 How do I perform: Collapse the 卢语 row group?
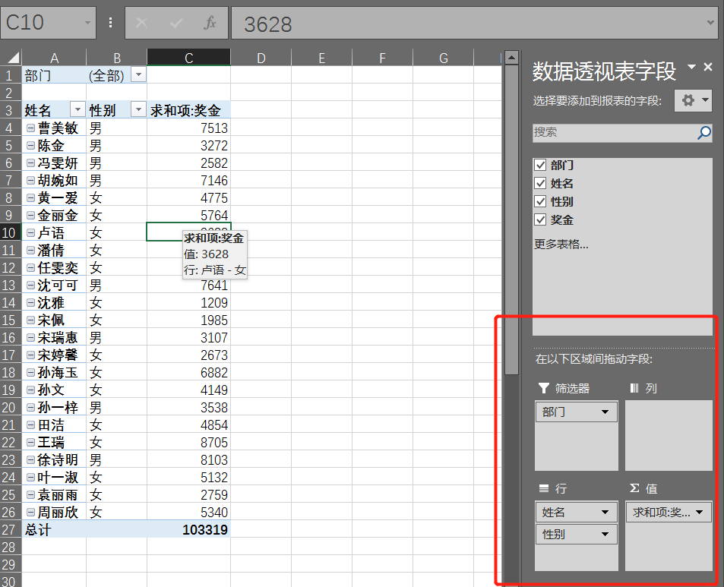click(x=30, y=233)
